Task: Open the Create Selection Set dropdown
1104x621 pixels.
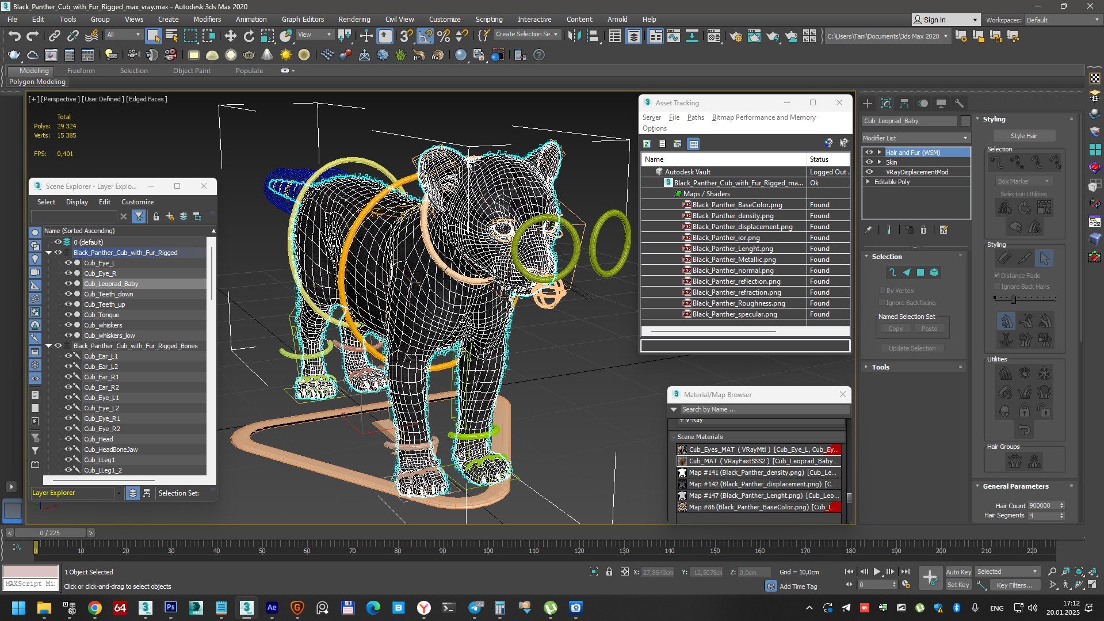Action: (x=527, y=35)
